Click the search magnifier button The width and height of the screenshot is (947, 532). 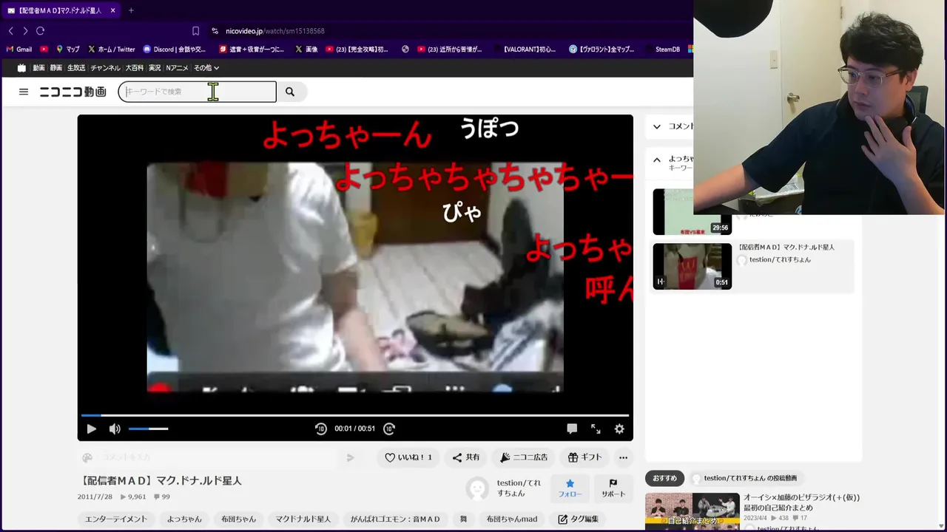coord(290,92)
